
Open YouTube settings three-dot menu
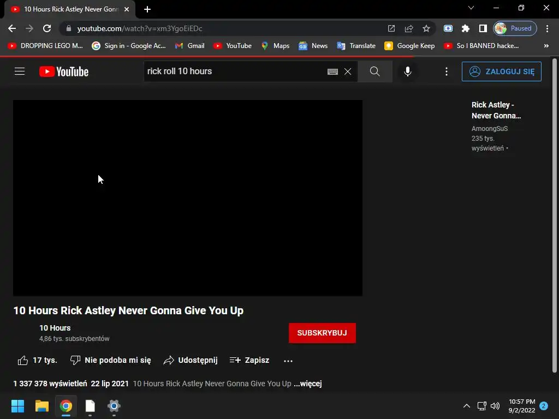pyautogui.click(x=447, y=71)
